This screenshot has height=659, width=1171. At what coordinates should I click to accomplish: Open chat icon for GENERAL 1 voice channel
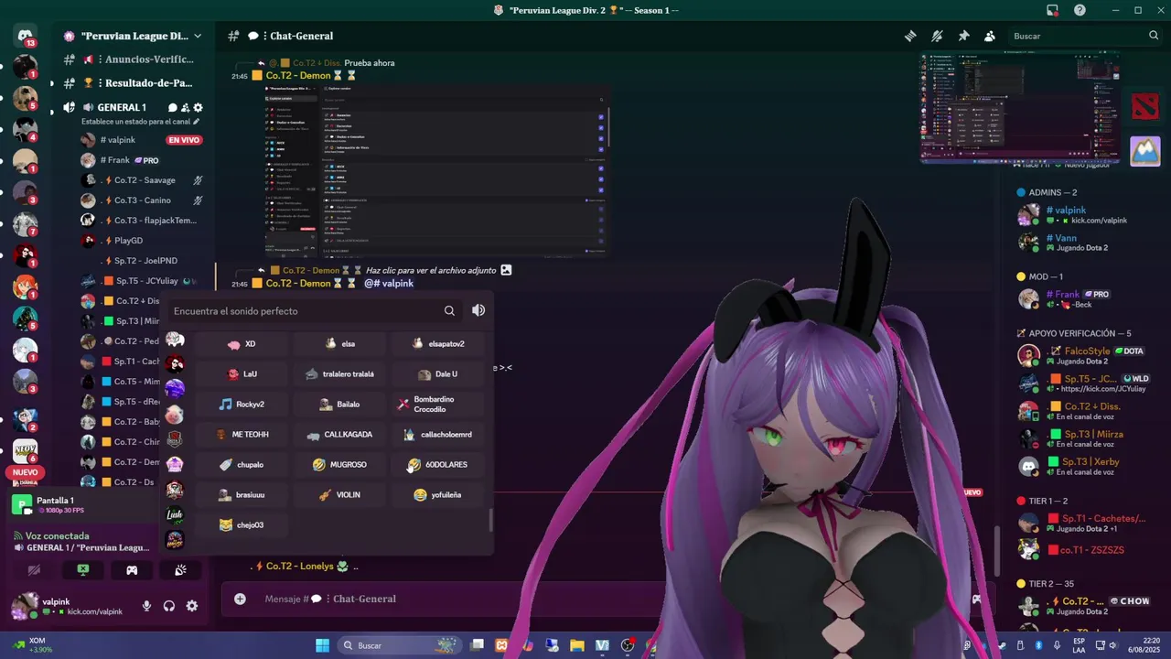[x=173, y=108]
